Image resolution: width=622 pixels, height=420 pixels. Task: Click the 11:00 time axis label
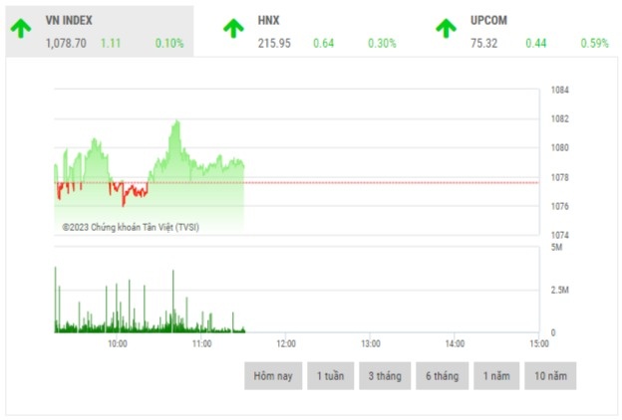(201, 343)
